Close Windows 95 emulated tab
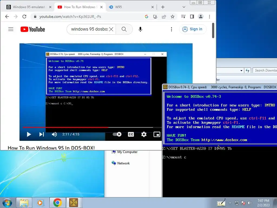 click(x=50, y=7)
